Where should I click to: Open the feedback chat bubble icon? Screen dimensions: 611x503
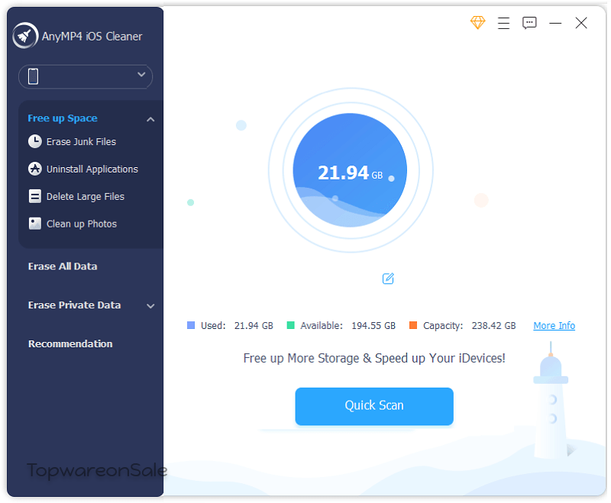529,23
